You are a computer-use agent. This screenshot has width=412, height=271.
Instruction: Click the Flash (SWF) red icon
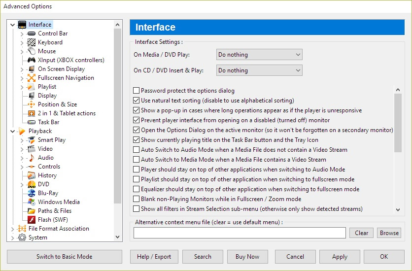tap(32, 220)
